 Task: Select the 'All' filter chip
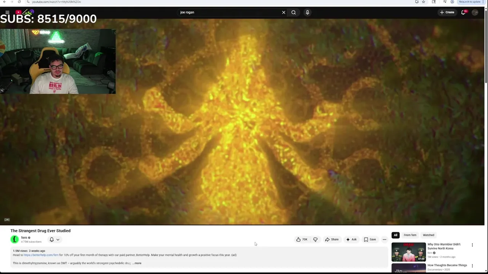pyautogui.click(x=395, y=235)
